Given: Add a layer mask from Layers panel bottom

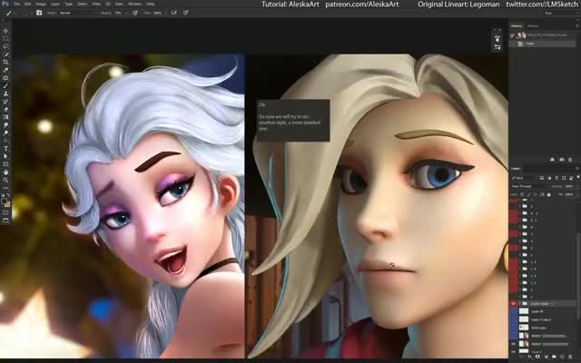Looking at the screenshot, I should click(x=537, y=357).
